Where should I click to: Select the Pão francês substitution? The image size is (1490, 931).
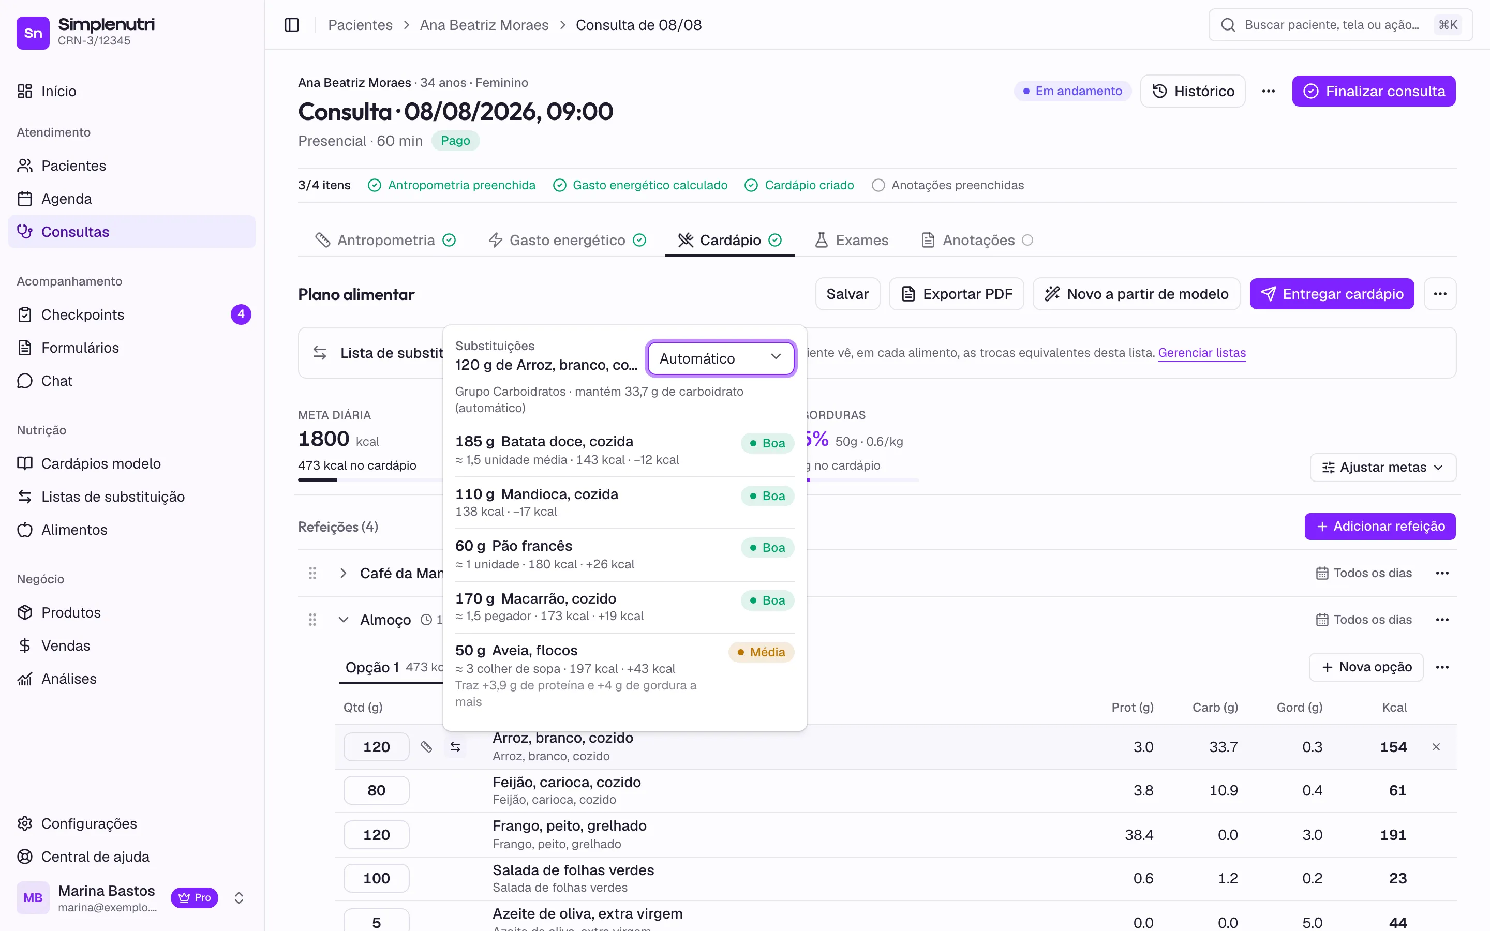point(624,555)
